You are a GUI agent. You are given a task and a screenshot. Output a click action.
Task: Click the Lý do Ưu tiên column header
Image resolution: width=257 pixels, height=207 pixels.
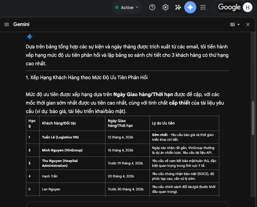163,123
